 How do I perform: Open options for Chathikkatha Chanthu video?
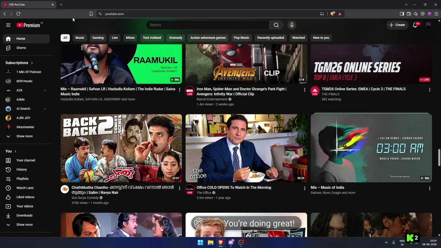[179, 188]
